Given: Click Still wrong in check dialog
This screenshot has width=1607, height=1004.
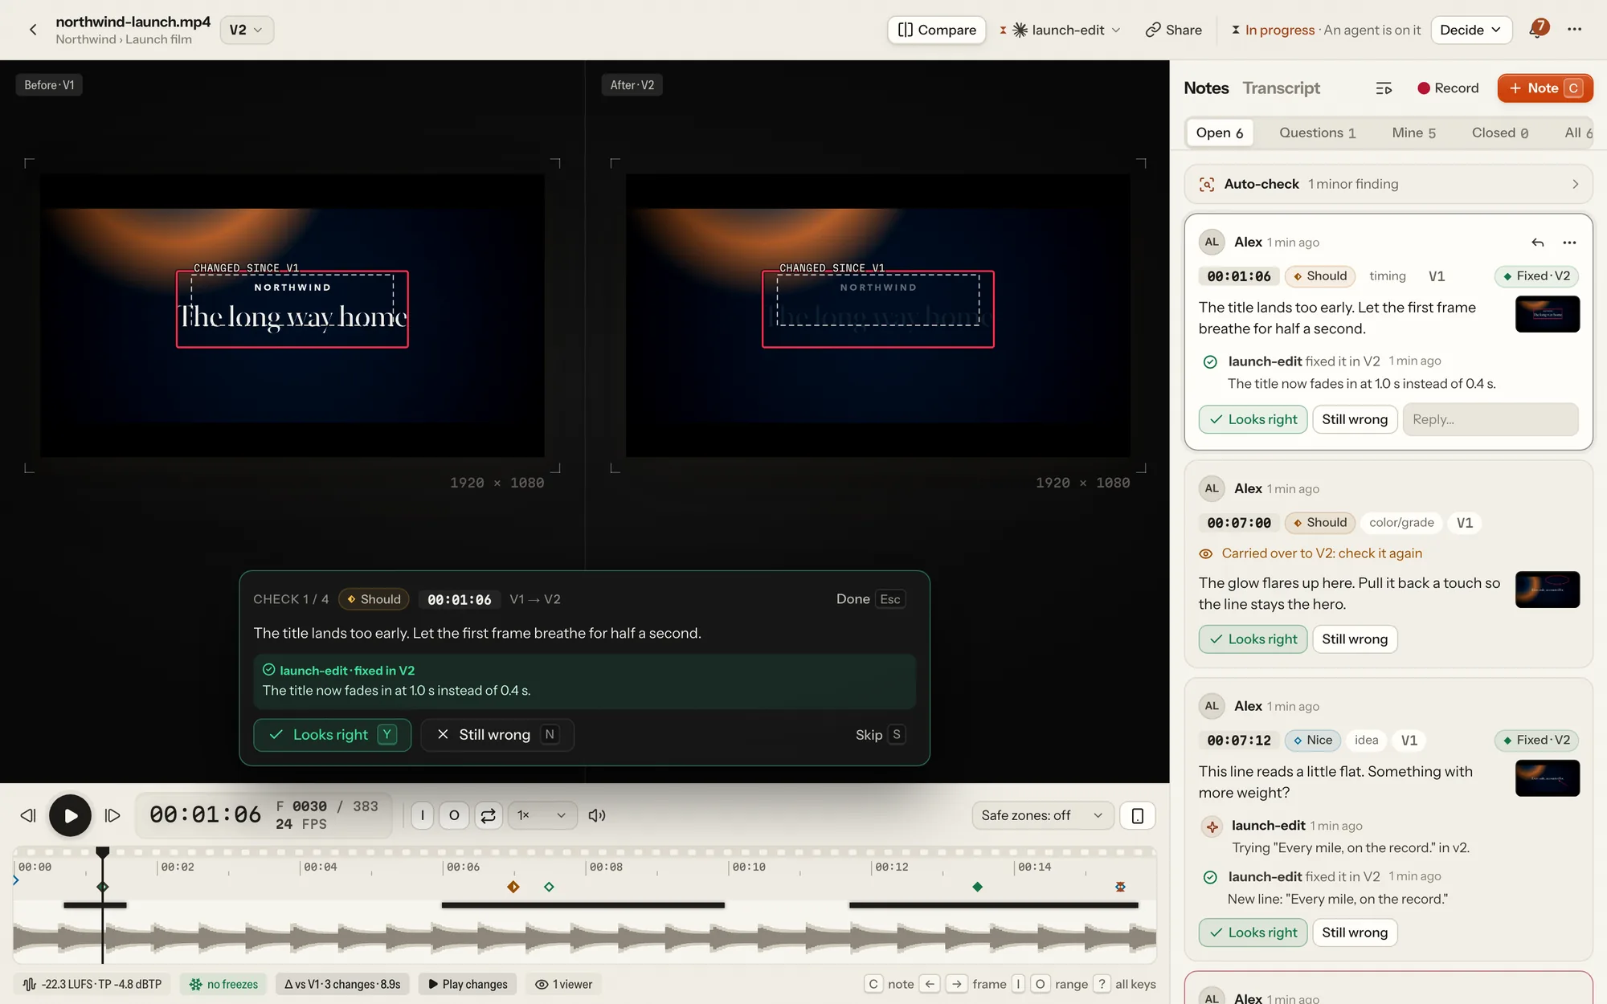Looking at the screenshot, I should pyautogui.click(x=497, y=735).
